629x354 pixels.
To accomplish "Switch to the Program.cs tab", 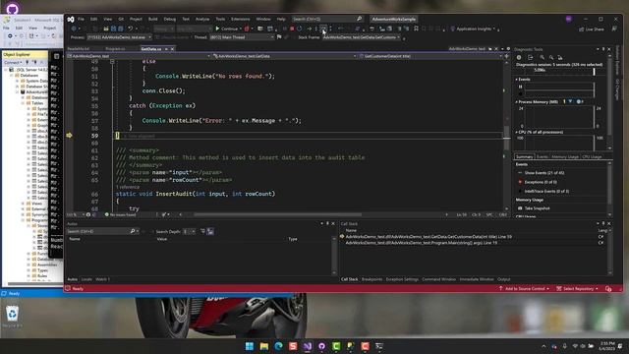I will [x=115, y=49].
